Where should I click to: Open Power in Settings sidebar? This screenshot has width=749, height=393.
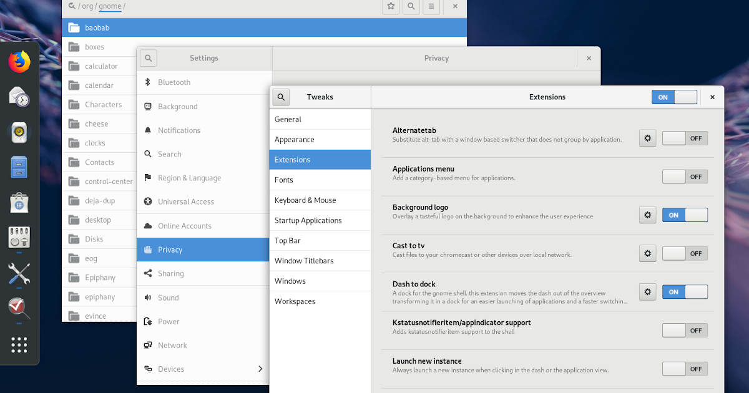[204, 321]
